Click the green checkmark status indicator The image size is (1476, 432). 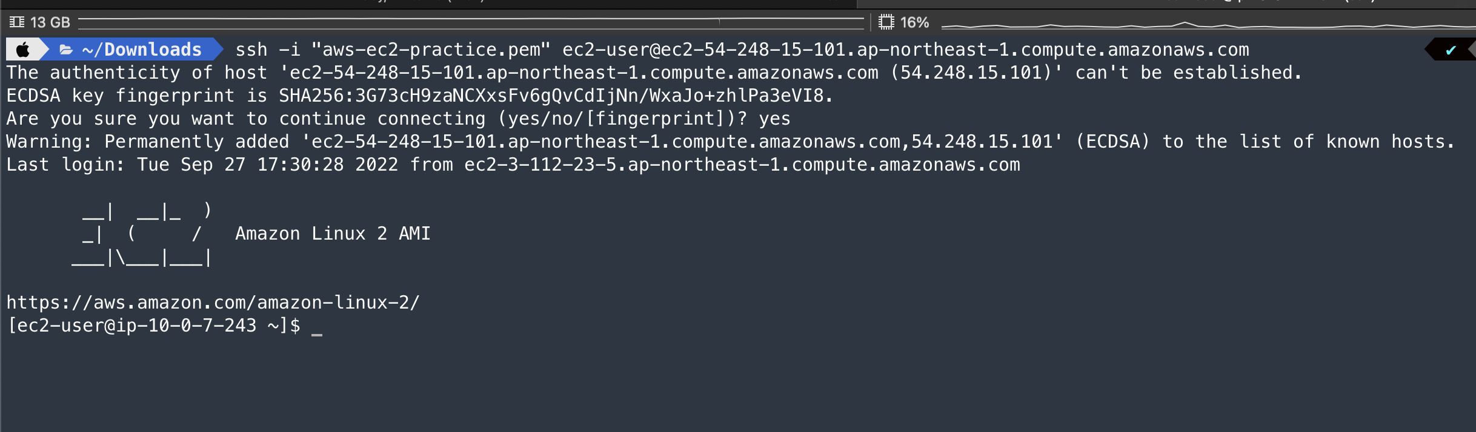pyautogui.click(x=1451, y=50)
